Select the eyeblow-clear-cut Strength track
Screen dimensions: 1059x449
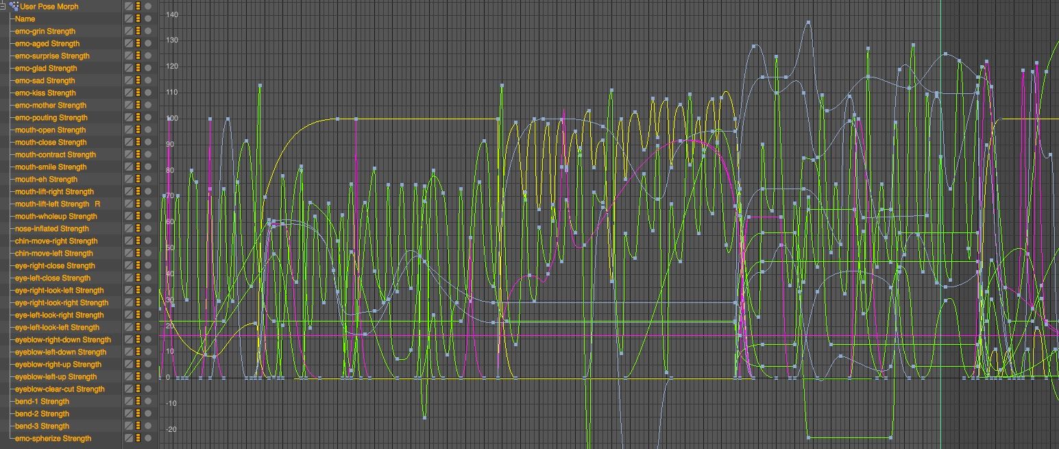[60, 389]
